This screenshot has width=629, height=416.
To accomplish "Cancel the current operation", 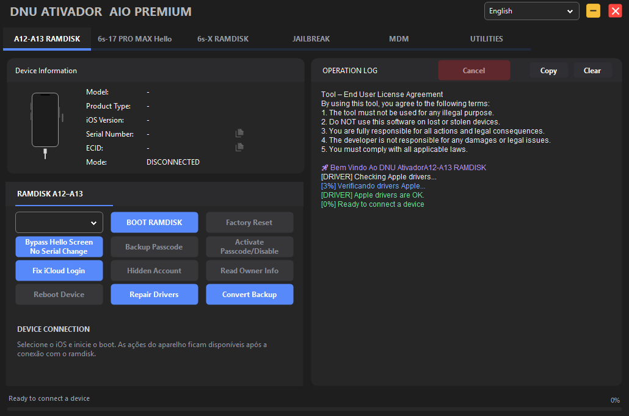I will point(474,71).
